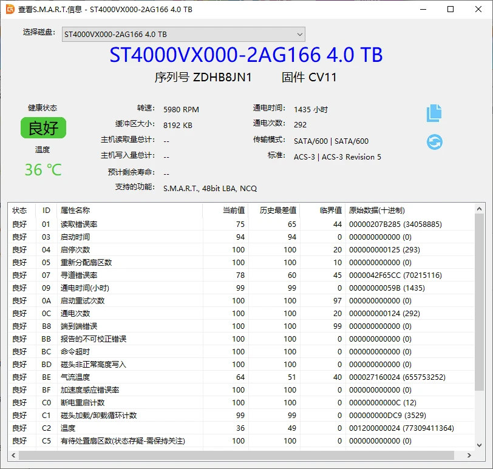Select the 寻道错误率 row
Screen dimensions: 493x469
[x=241, y=275]
